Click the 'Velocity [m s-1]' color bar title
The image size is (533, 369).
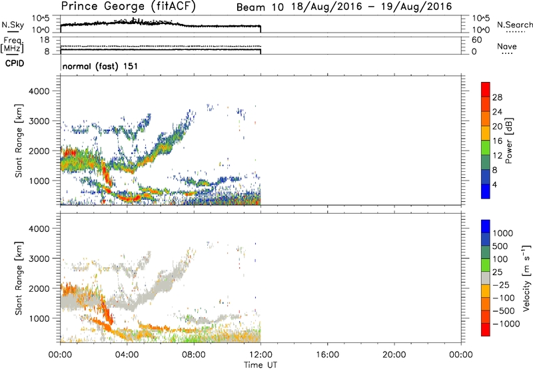click(x=526, y=278)
